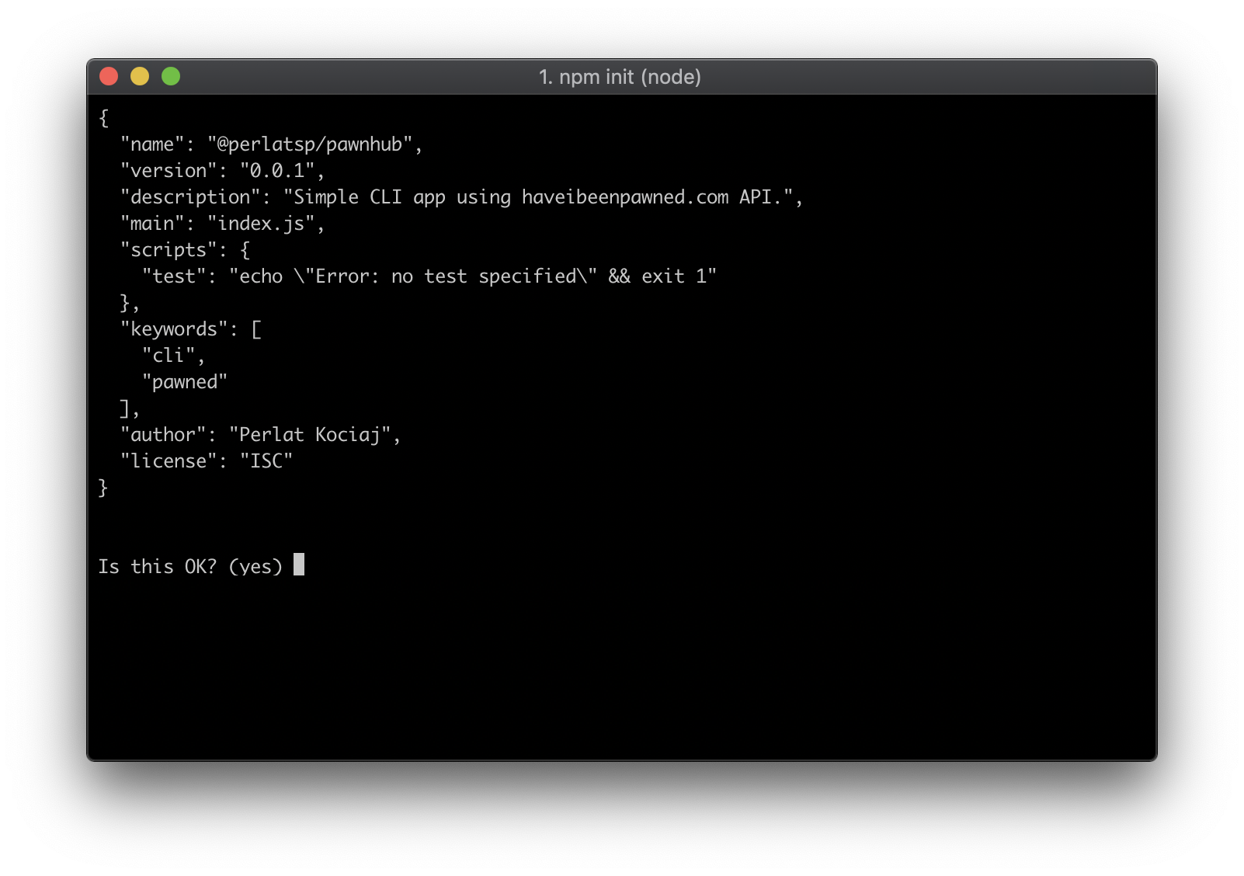The height and width of the screenshot is (876, 1244).
Task: Click the "author": "Perlat Kociaj" line
Action: point(260,435)
